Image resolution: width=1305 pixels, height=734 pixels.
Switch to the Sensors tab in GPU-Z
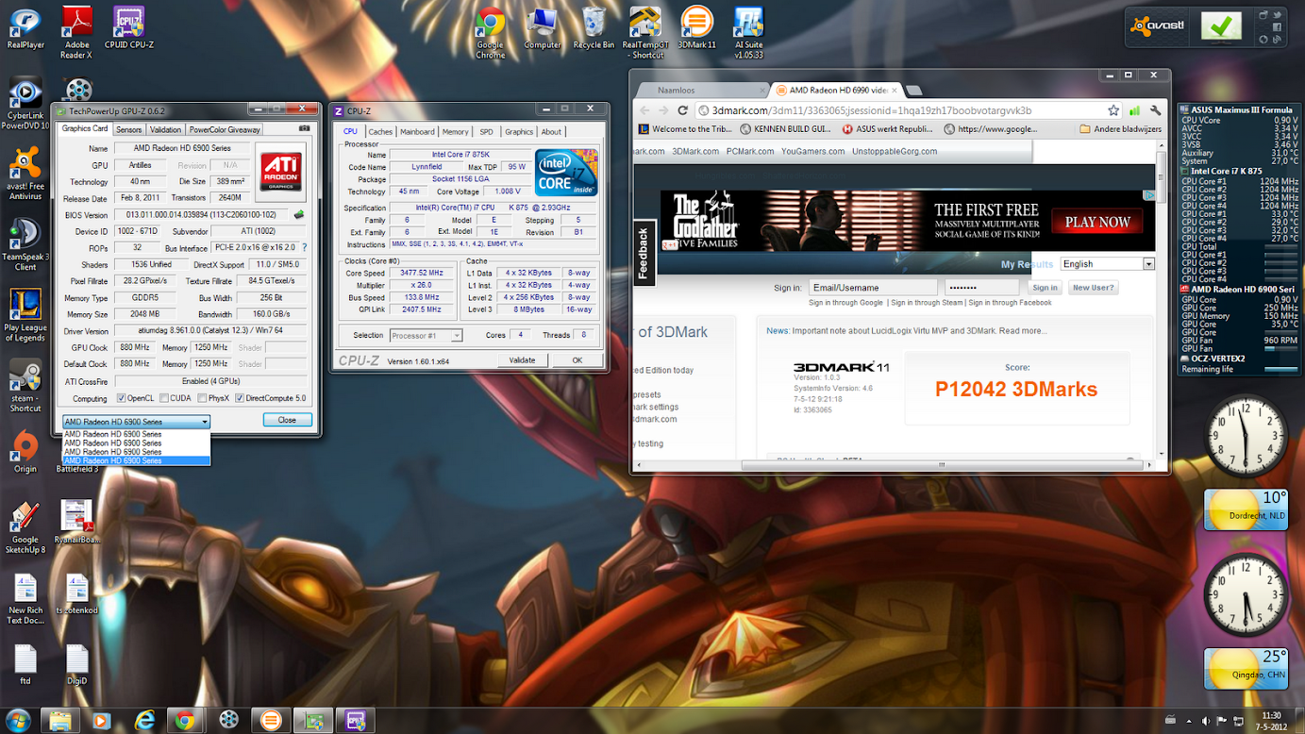coord(129,129)
